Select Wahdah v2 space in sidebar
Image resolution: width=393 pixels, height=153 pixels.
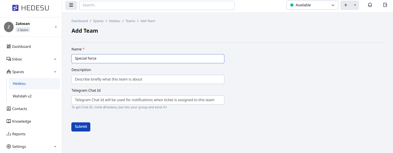point(22,96)
